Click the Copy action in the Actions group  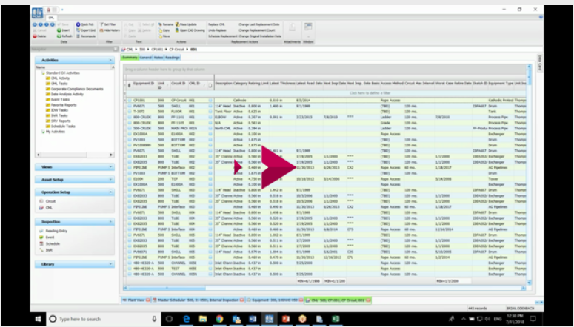(x=164, y=30)
